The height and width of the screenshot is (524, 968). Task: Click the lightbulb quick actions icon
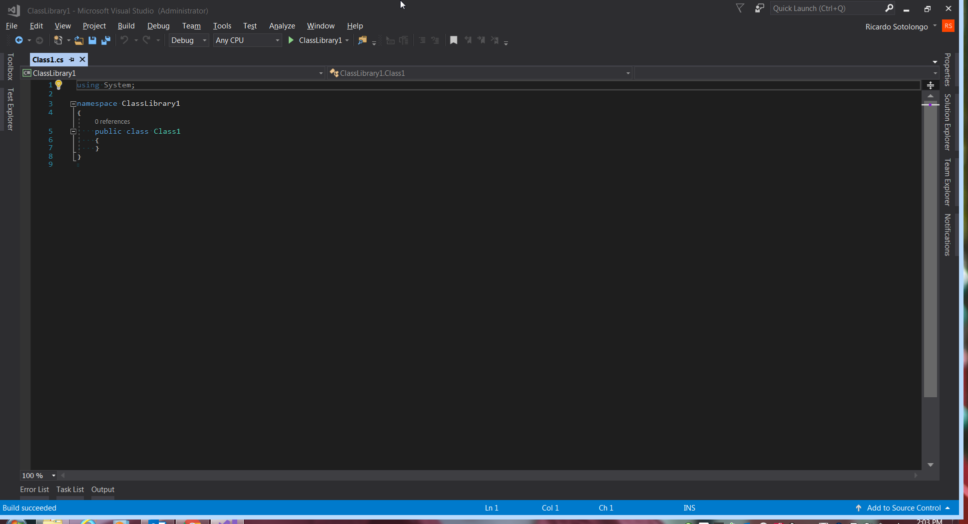tap(58, 85)
